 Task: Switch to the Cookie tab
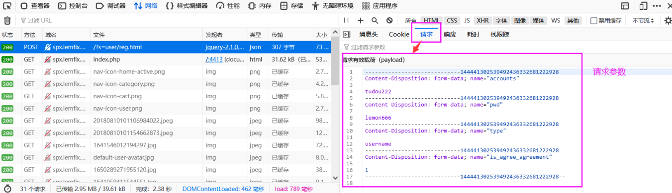pyautogui.click(x=399, y=34)
